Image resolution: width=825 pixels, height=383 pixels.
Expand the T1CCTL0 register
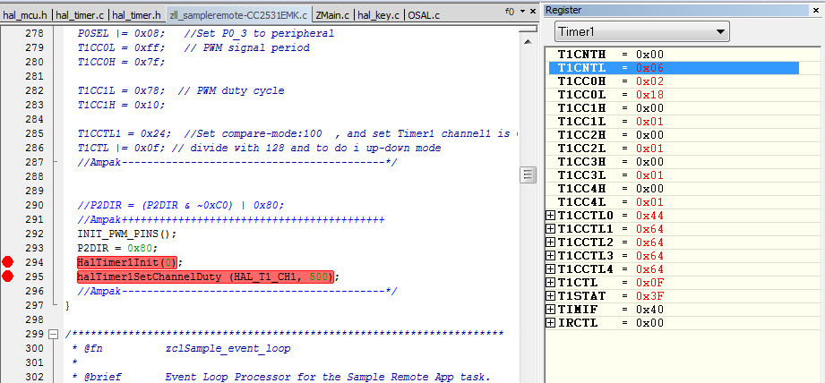[x=550, y=216]
